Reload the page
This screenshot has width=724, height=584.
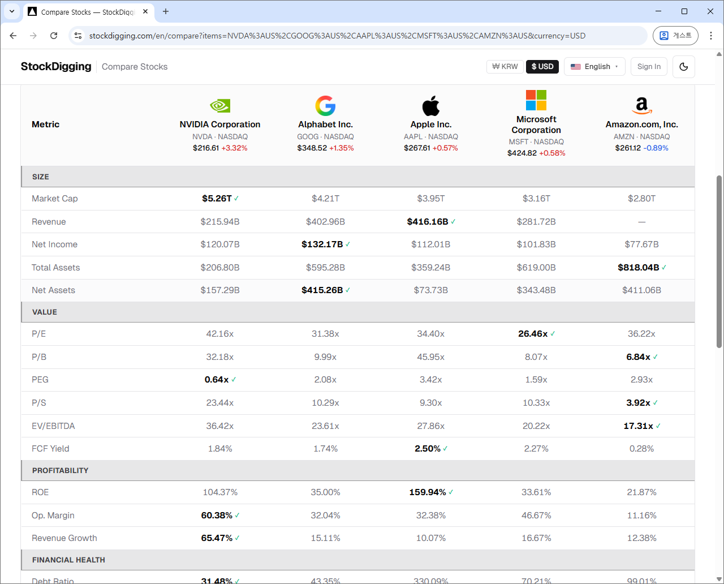pyautogui.click(x=54, y=36)
